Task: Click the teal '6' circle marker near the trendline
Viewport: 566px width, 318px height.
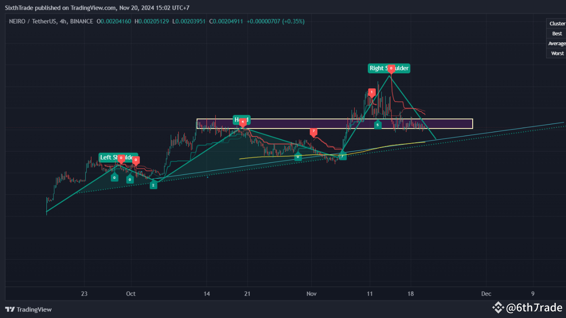Action: coord(298,156)
